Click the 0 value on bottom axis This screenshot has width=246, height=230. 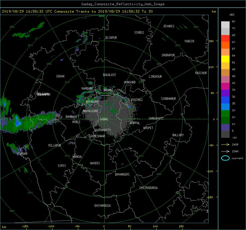tap(104, 226)
